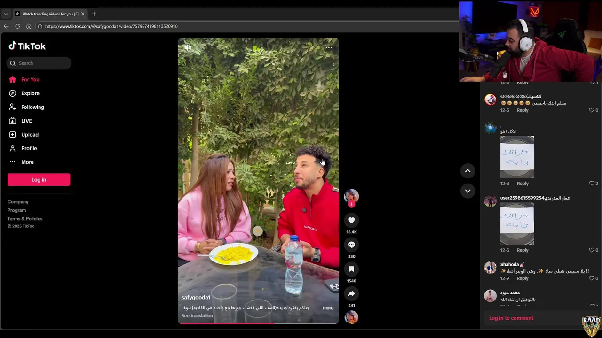Screen dimensions: 602x338
Task: Reload the page in the browser
Action: [x=17, y=26]
